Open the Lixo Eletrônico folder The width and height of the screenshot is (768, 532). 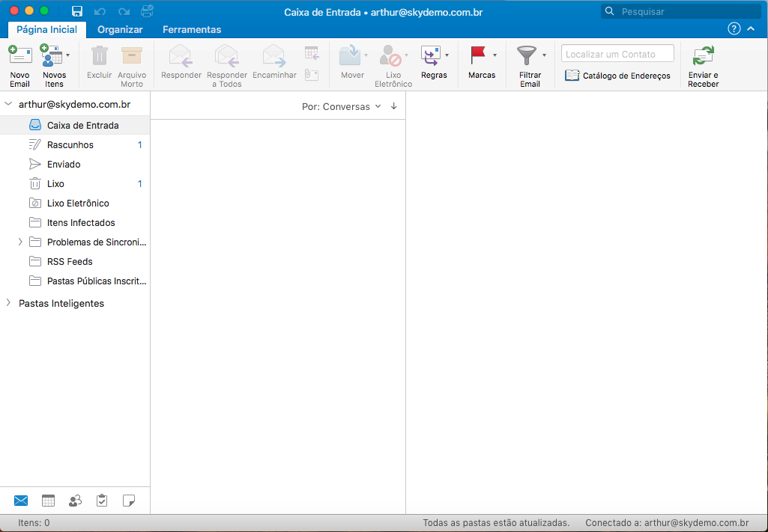point(77,203)
